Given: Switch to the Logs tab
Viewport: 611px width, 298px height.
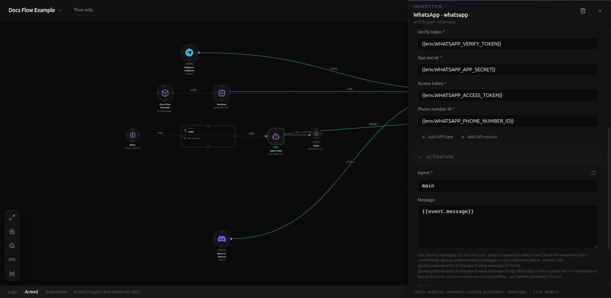Looking at the screenshot, I should (x=12, y=292).
